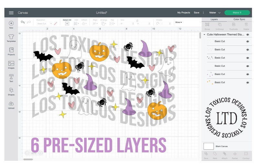Expand the More toolbar menu
257x168 pixels.
click(178, 22)
